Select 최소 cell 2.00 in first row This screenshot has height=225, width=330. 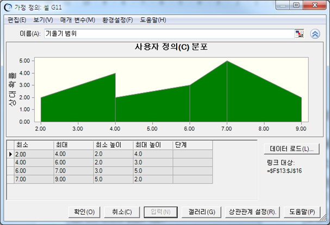34,154
